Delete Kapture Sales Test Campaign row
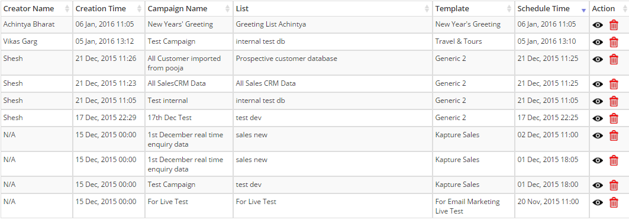Image resolution: width=629 pixels, height=223 pixels. (614, 185)
